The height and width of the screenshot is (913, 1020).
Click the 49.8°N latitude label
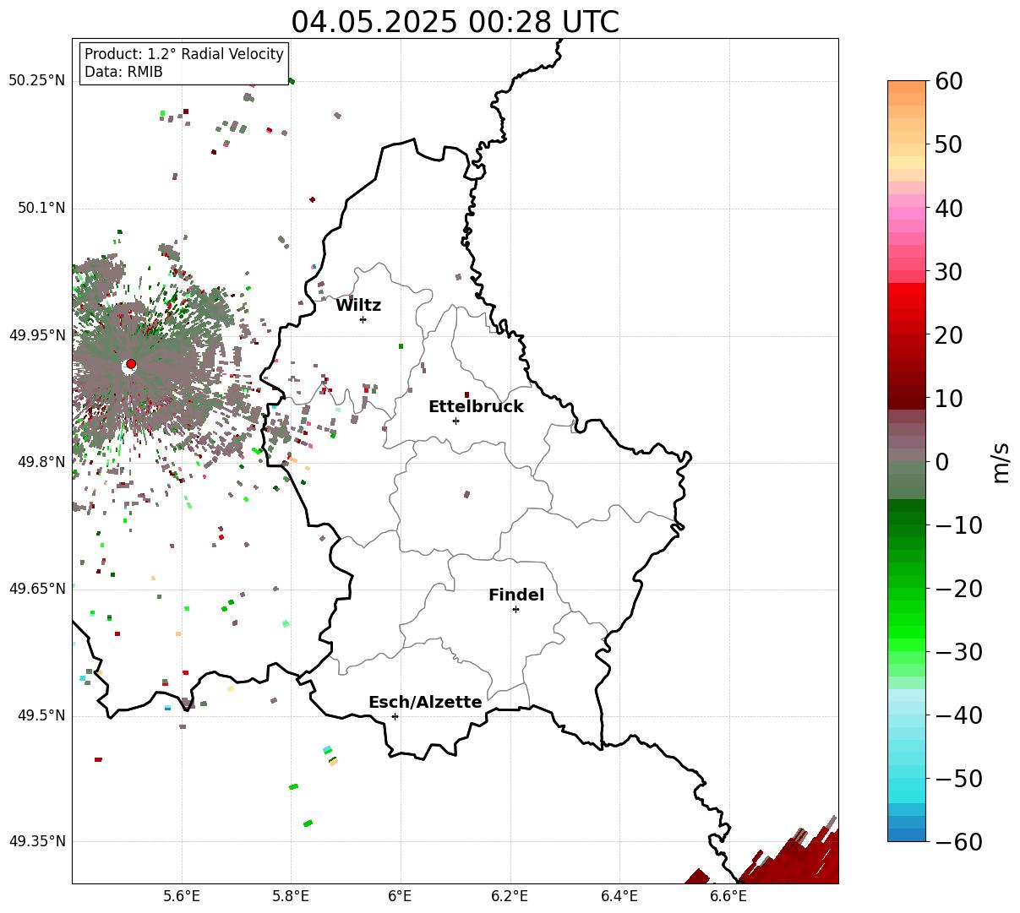click(x=41, y=462)
